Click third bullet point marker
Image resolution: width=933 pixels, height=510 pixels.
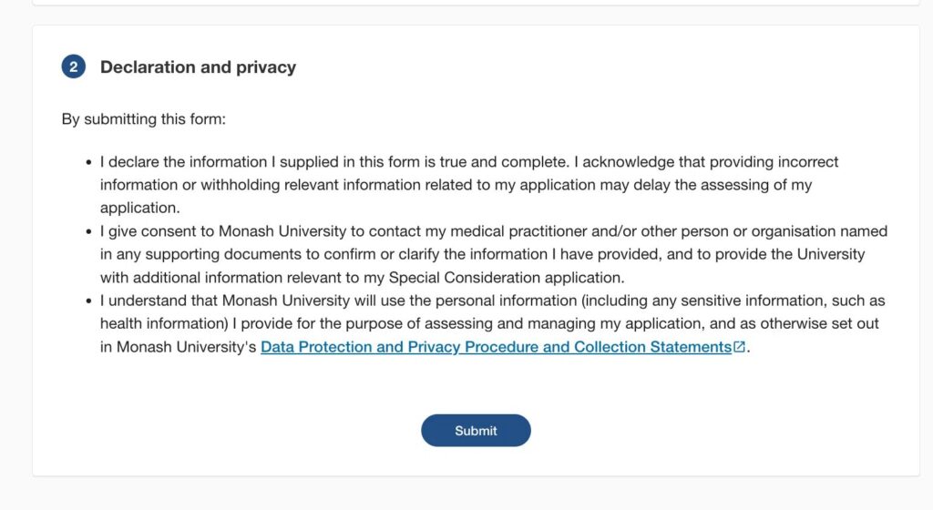click(88, 301)
